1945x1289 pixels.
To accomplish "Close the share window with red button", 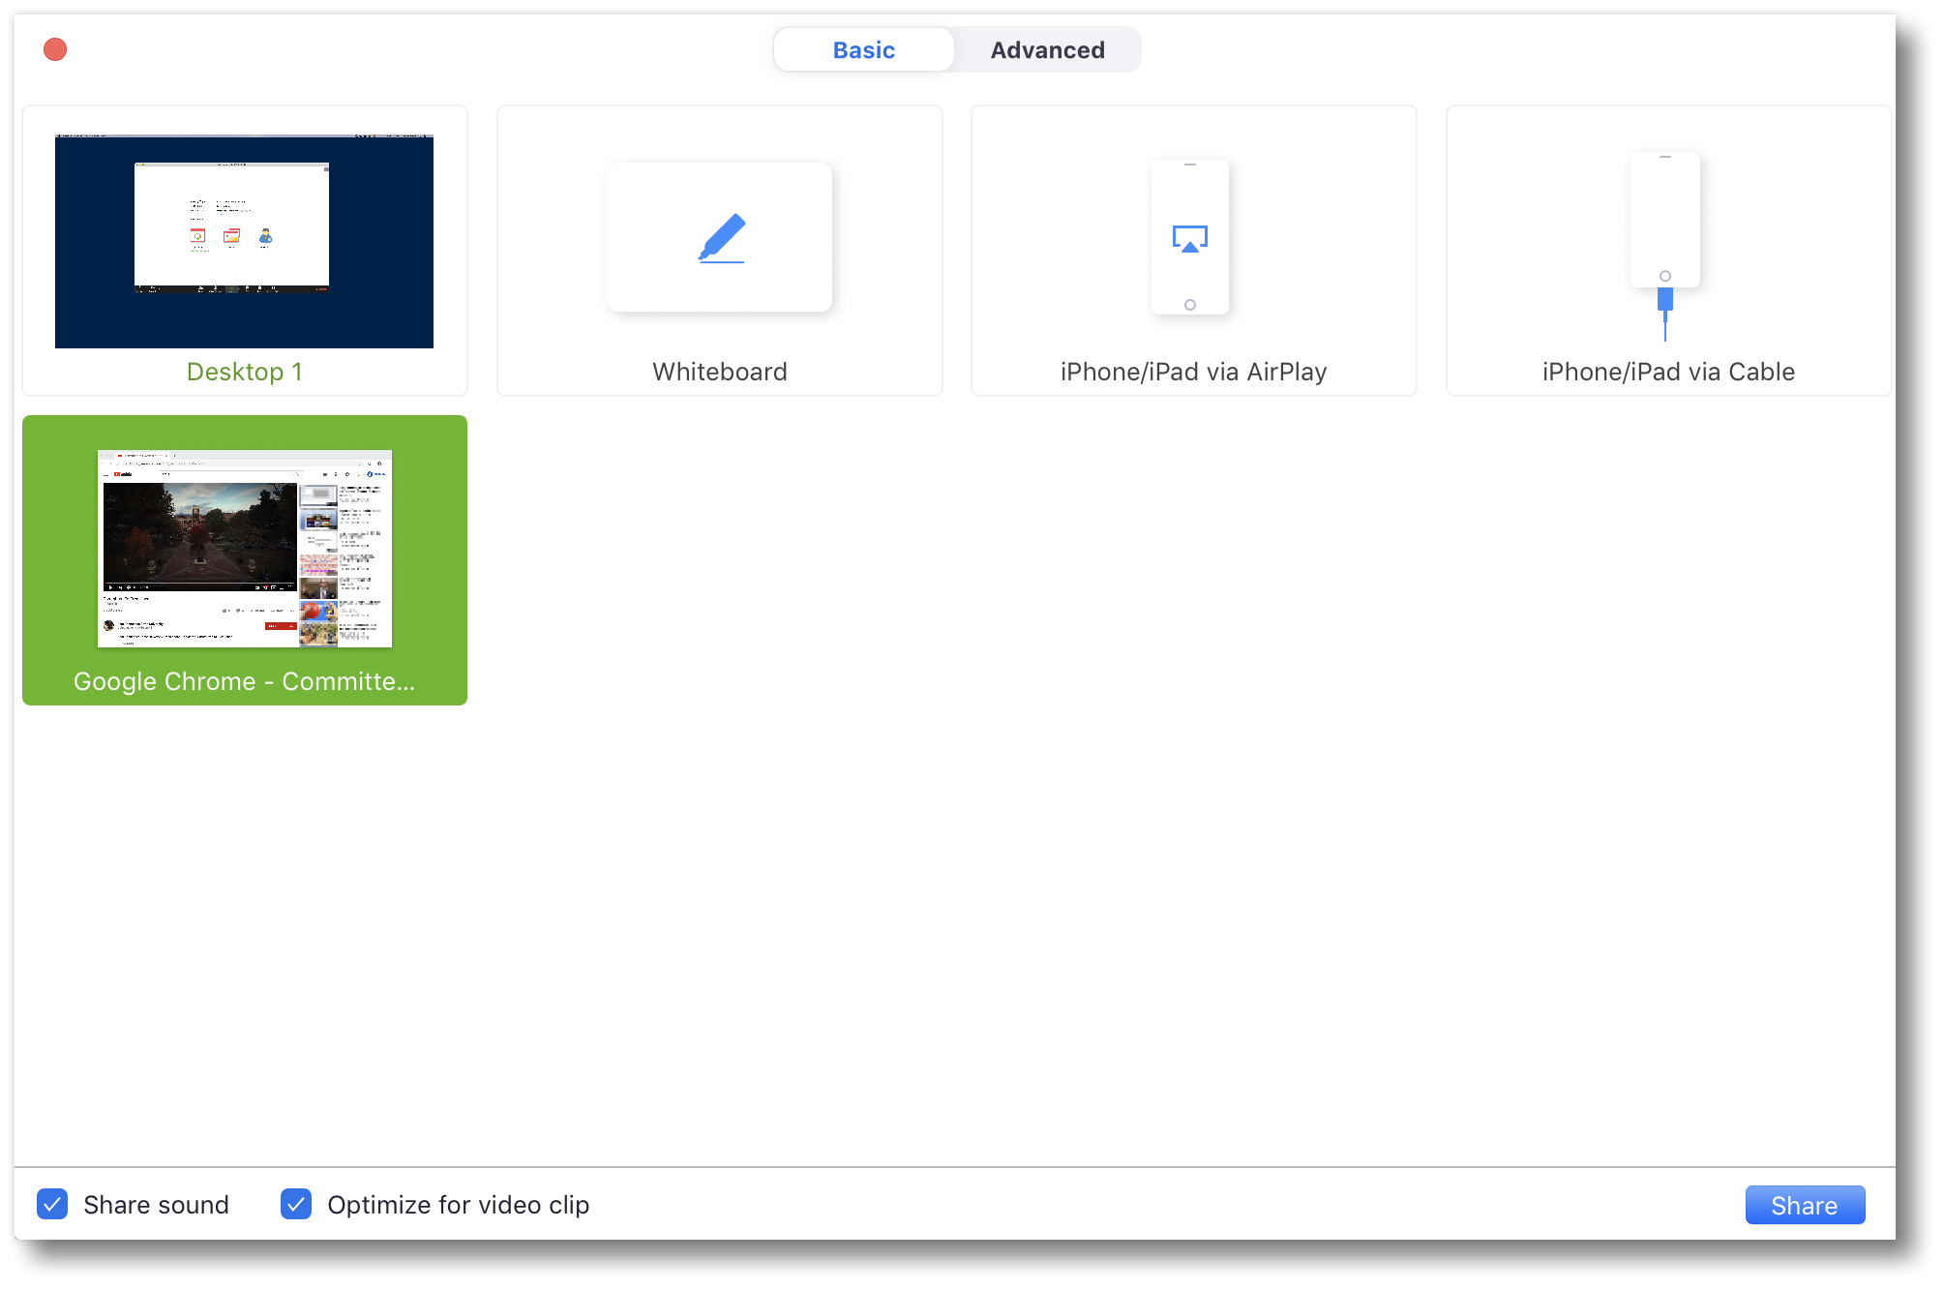I will coord(55,49).
